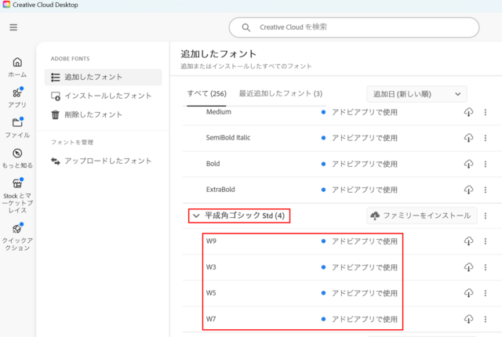Select the W7 font name
Image resolution: width=502 pixels, height=337 pixels.
pos(211,319)
